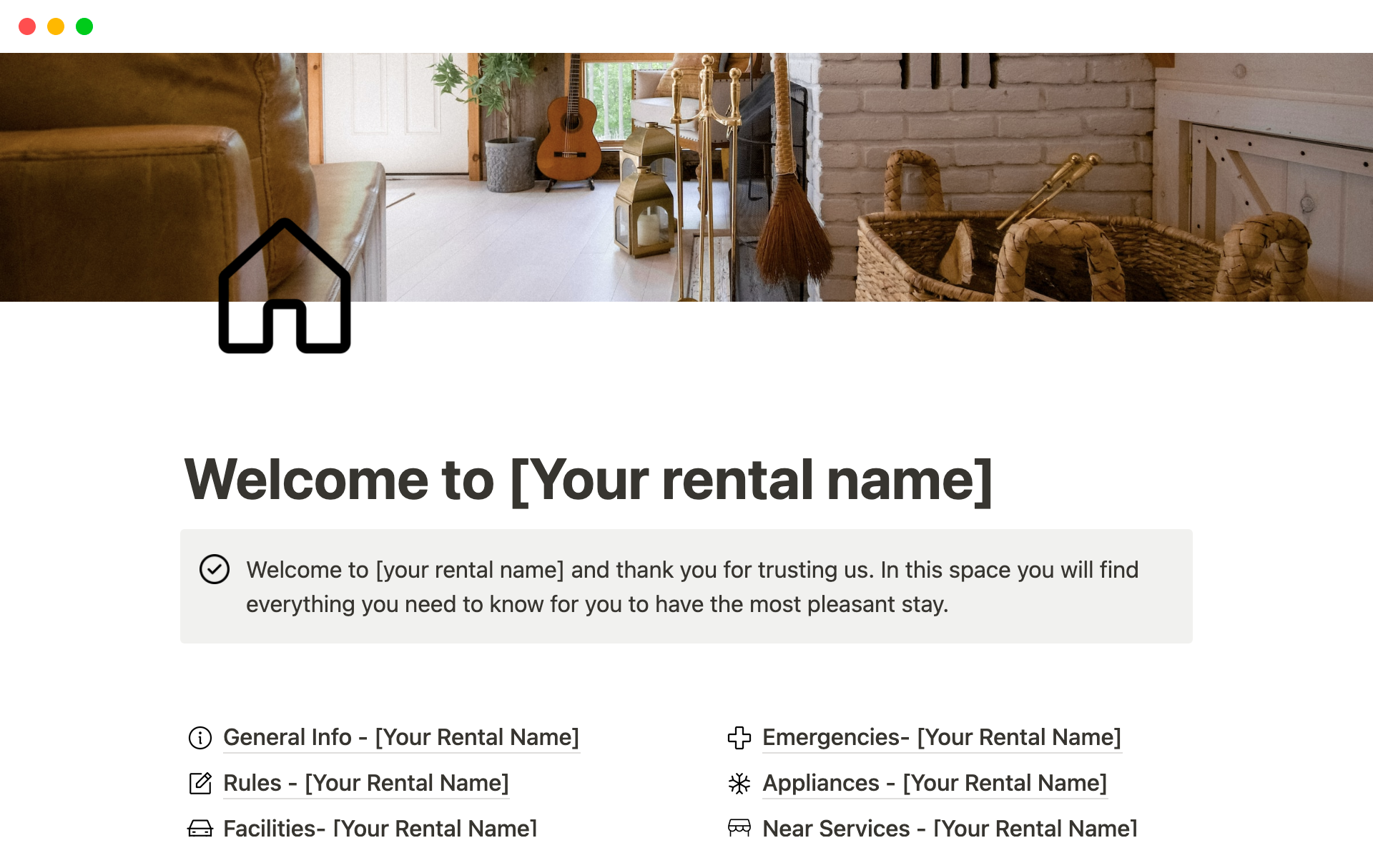Open General Info section for rental
The width and height of the screenshot is (1373, 858).
400,736
